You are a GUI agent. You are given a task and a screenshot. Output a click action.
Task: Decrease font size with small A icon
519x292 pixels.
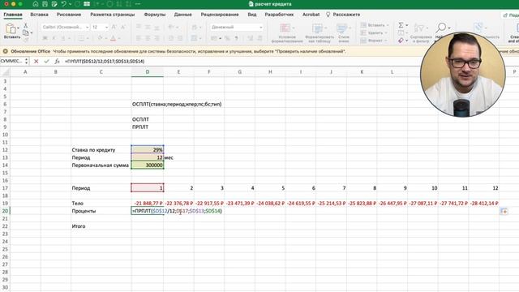[x=122, y=27]
